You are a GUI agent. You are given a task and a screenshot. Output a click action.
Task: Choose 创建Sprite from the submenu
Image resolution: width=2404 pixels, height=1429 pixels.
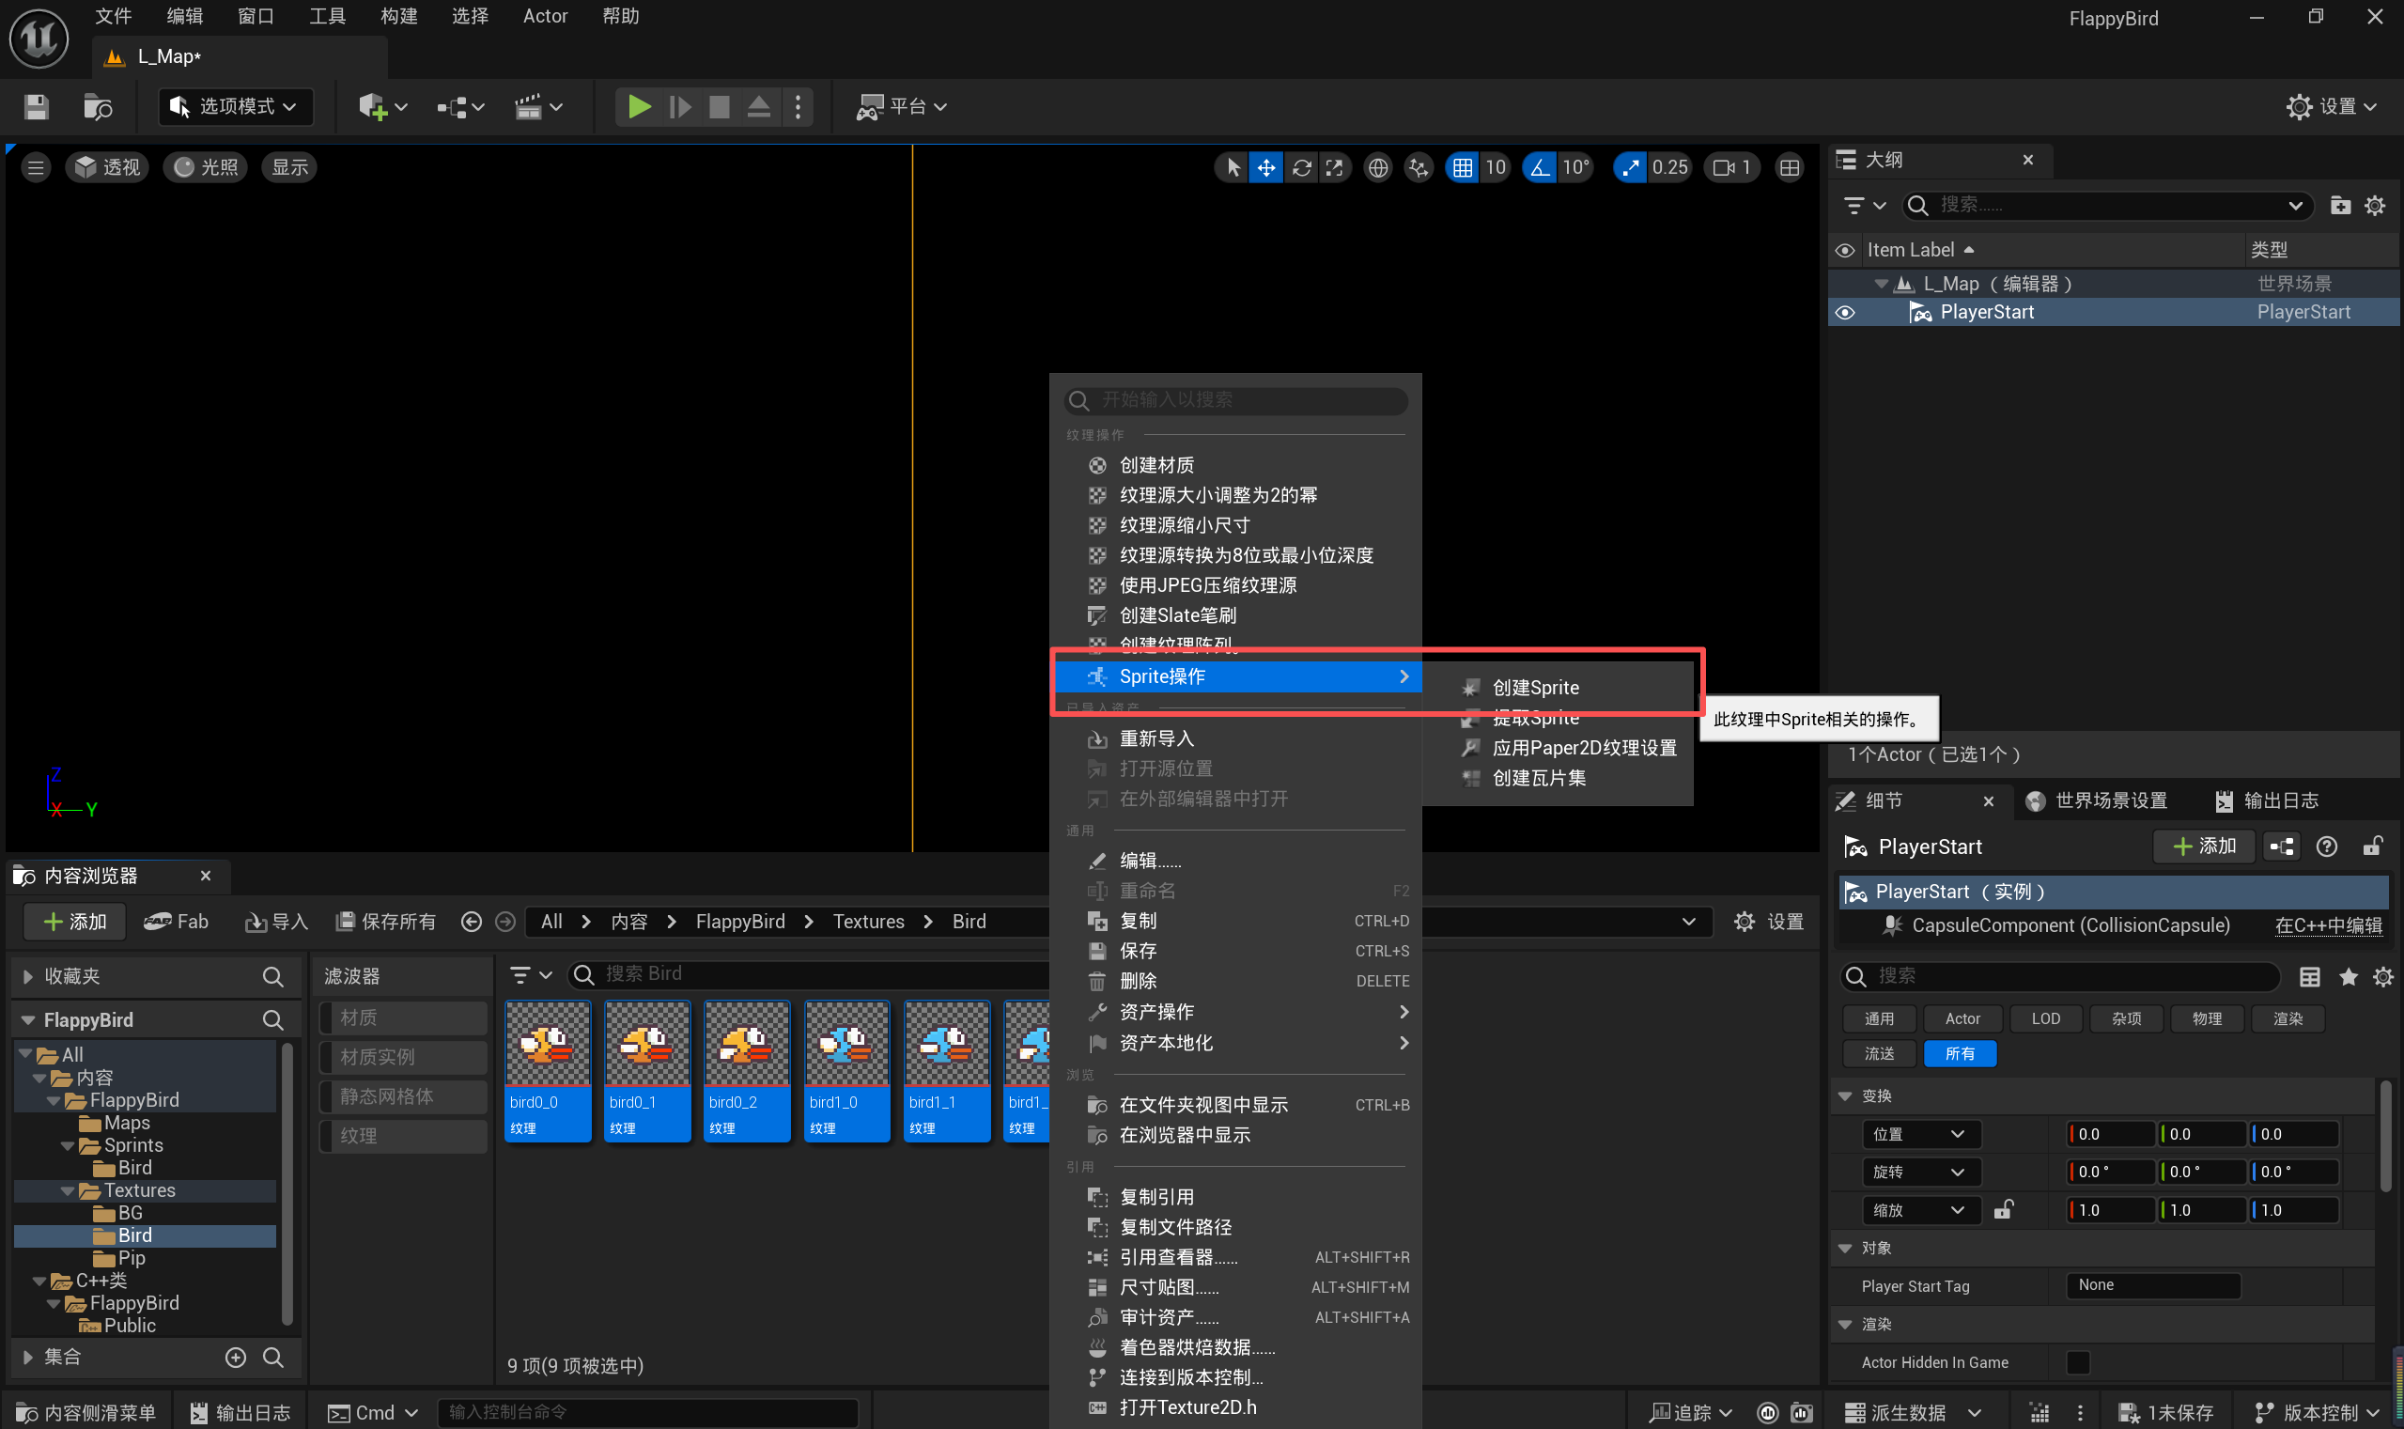pyautogui.click(x=1535, y=688)
